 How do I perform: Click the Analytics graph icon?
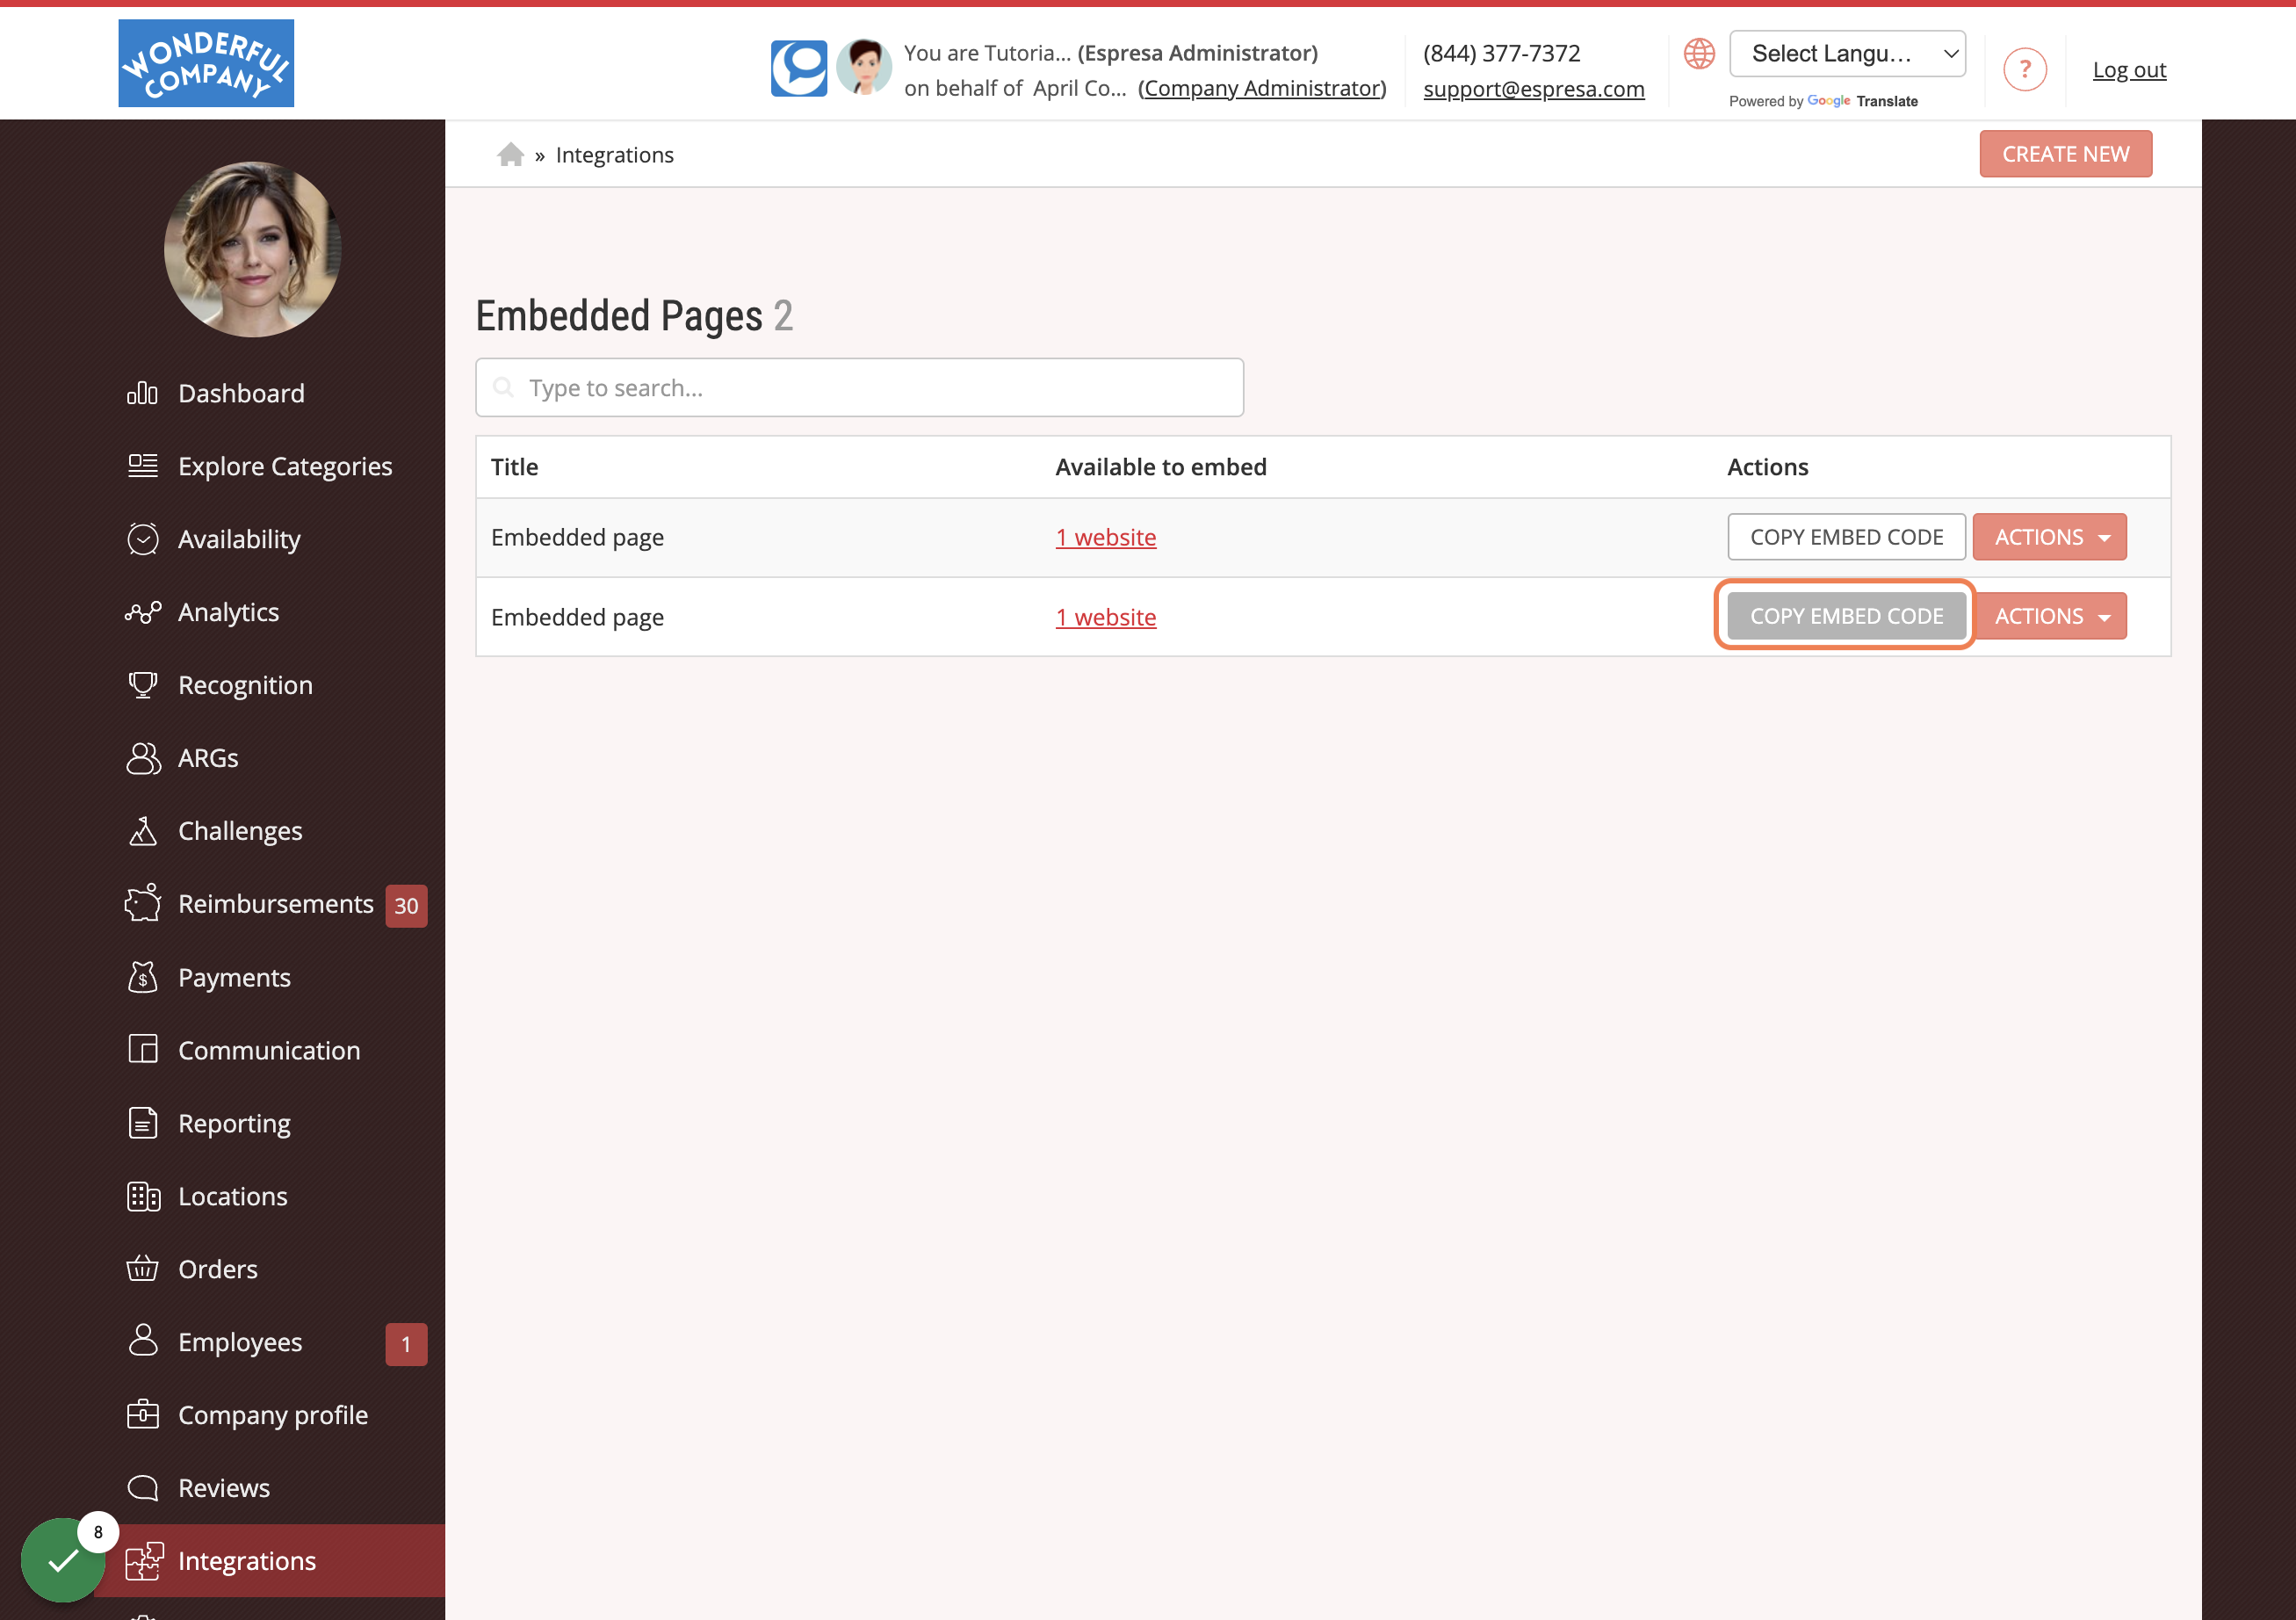coord(142,612)
